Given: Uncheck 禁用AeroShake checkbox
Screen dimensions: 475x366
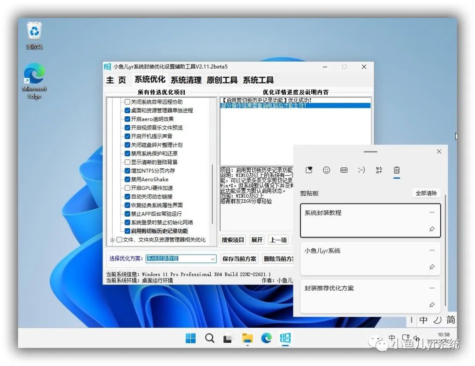Looking at the screenshot, I should 128,179.
